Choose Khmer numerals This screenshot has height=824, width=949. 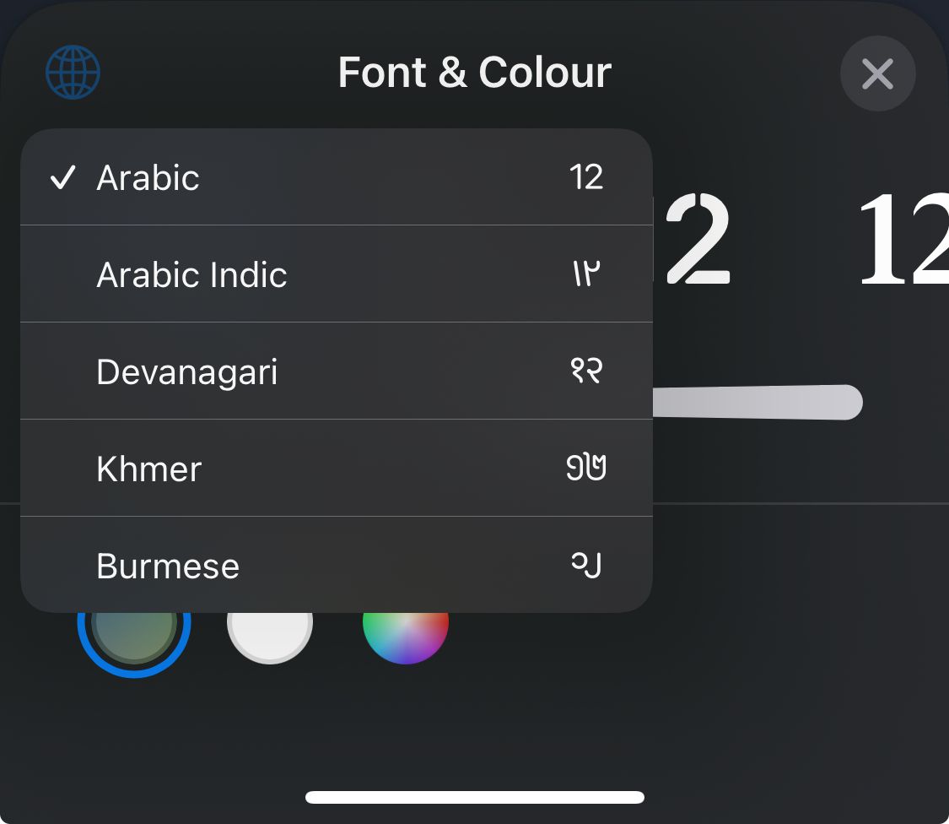pyautogui.click(x=337, y=468)
